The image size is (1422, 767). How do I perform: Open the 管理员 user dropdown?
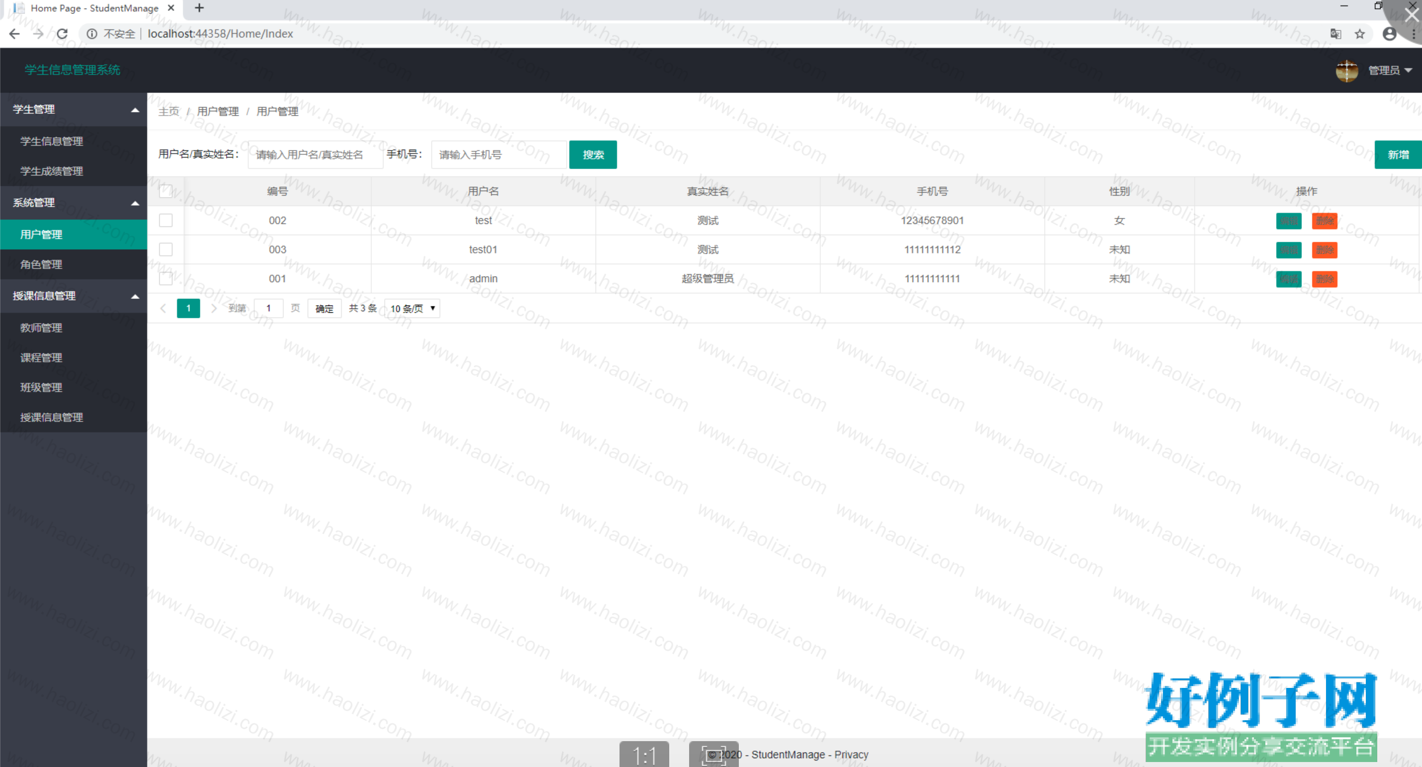pos(1390,70)
